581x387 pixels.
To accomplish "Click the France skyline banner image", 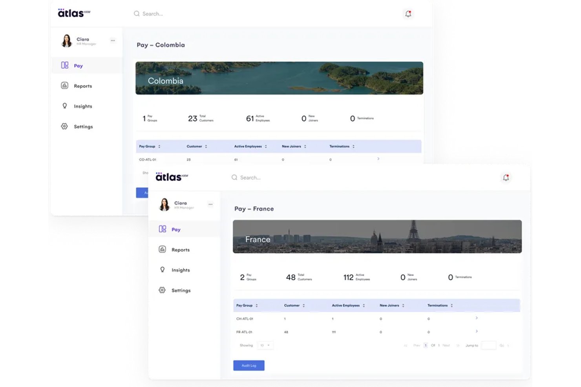I will pos(377,236).
